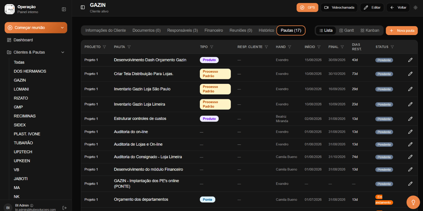The width and height of the screenshot is (423, 211).
Task: Filter the INÍCIO column
Action: 319,47
